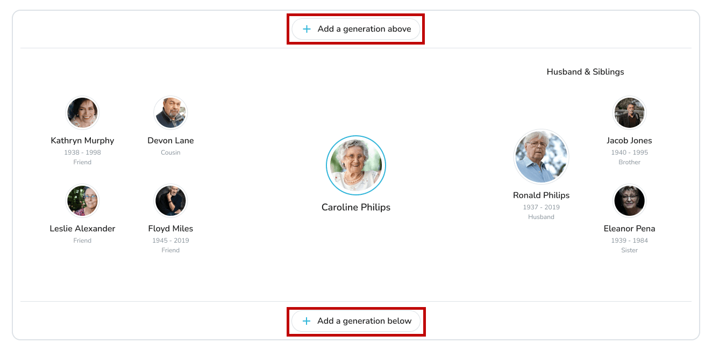705x350 pixels.
Task: Click Devon Lane's portrait image
Action: [x=170, y=113]
